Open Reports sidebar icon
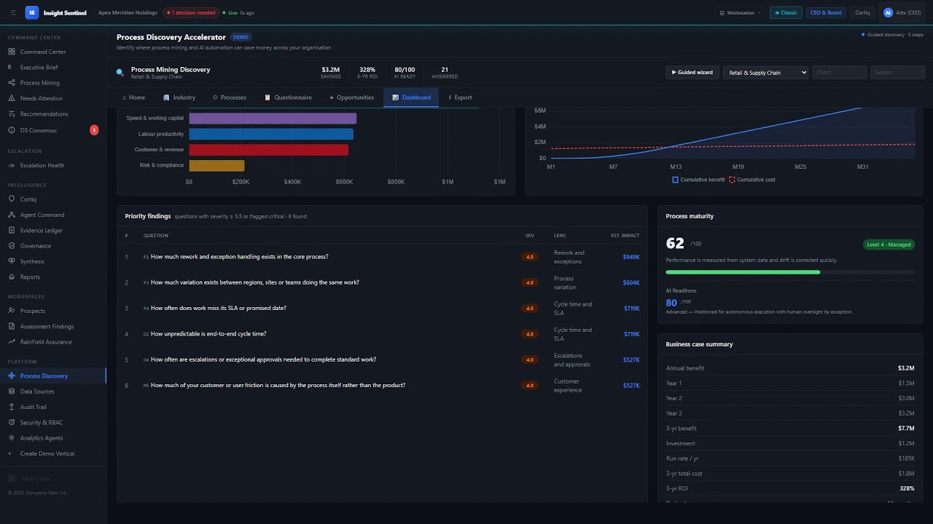 [x=12, y=277]
